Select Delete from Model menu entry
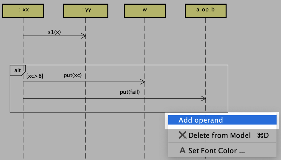This screenshot has width=281, height=160. [222, 135]
